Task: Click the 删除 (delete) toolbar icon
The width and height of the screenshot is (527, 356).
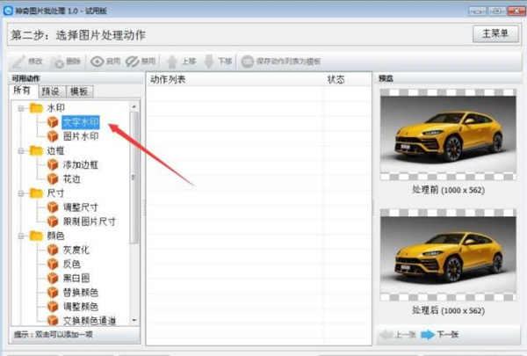Action: tap(59, 62)
